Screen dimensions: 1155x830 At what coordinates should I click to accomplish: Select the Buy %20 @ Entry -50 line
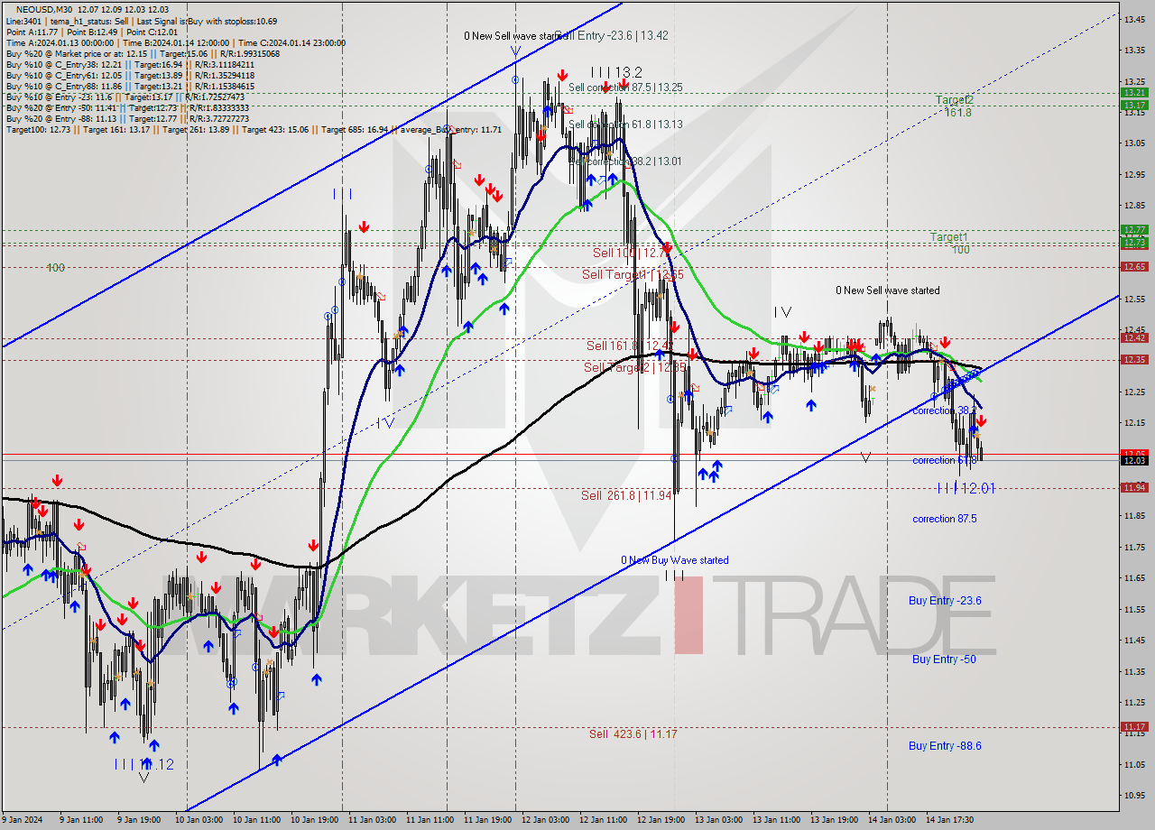(127, 107)
